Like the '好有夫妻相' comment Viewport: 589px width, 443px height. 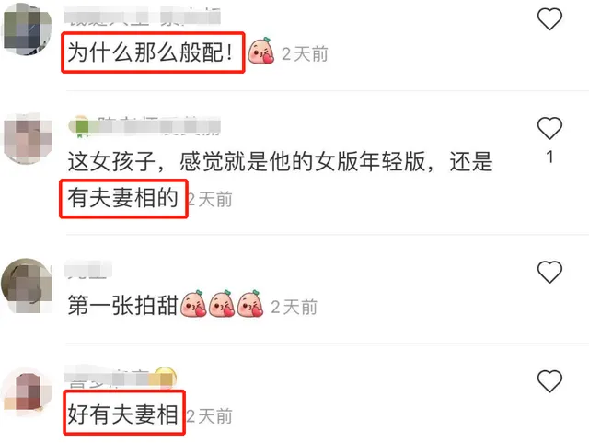click(549, 380)
